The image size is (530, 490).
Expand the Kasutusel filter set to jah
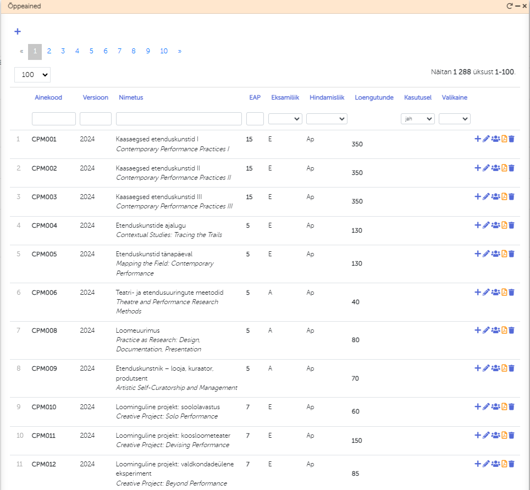(x=419, y=119)
